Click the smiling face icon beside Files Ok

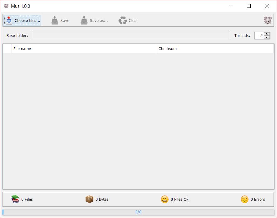tap(165, 199)
